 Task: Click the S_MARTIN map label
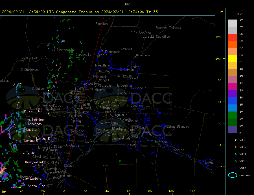117,115
